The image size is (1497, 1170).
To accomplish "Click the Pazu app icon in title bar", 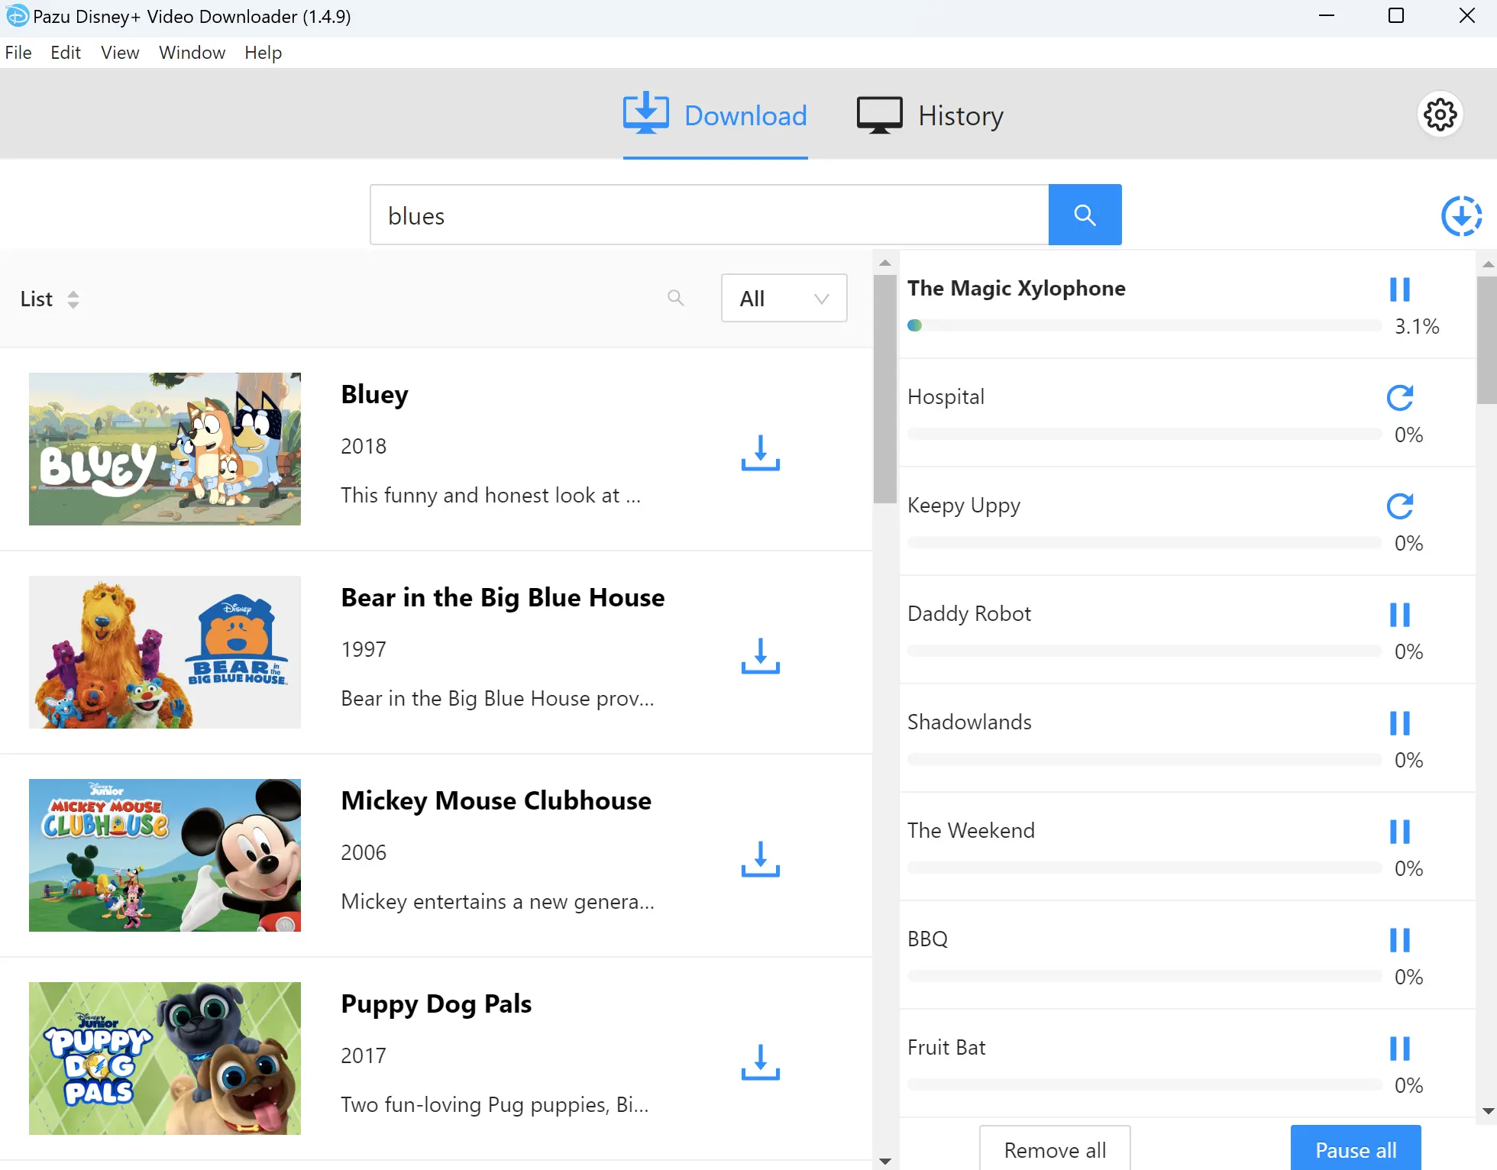I will point(17,15).
